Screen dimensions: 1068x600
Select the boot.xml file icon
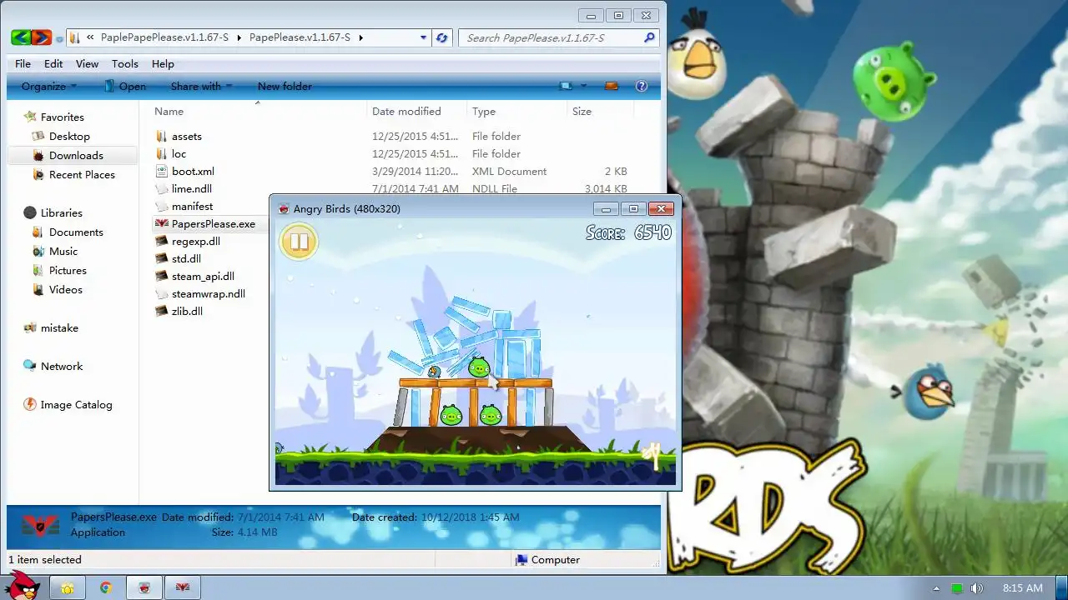162,171
